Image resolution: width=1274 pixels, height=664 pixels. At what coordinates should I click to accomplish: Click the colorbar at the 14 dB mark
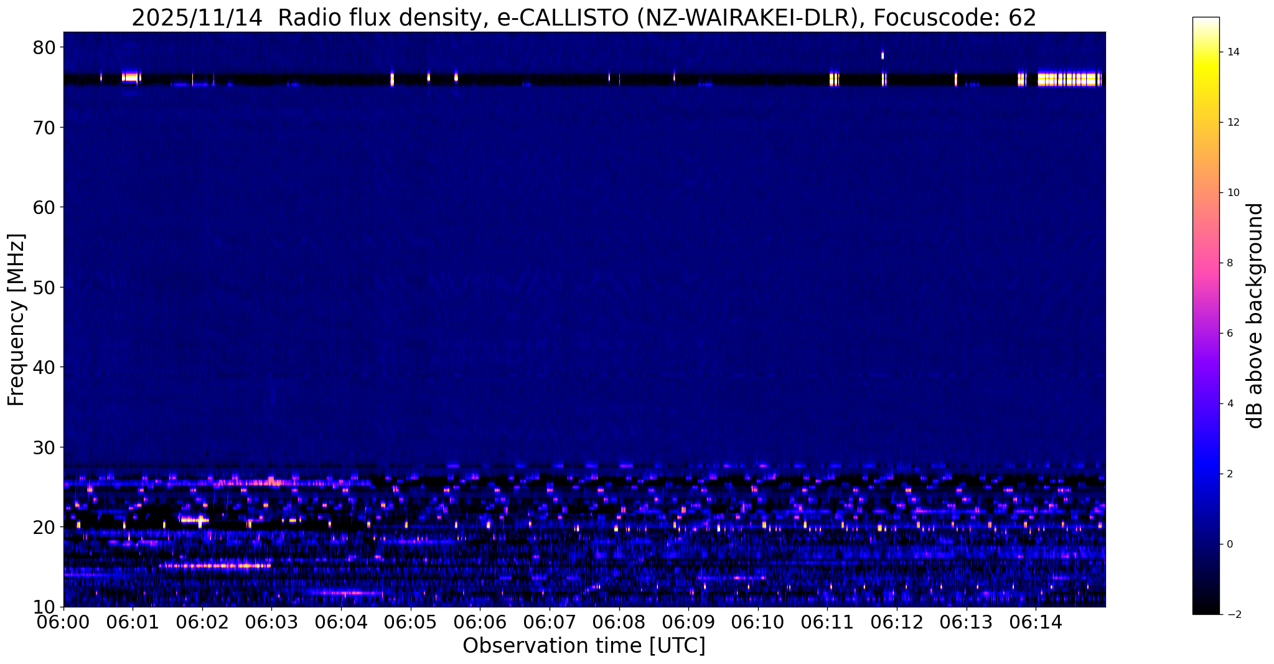pos(1206,52)
